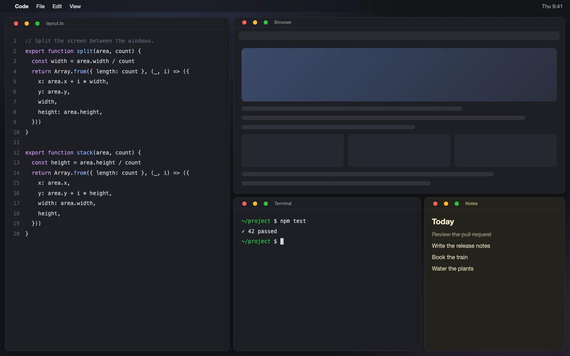The width and height of the screenshot is (570, 356).
Task: Maximize the Notes window with the green button
Action: (457, 204)
